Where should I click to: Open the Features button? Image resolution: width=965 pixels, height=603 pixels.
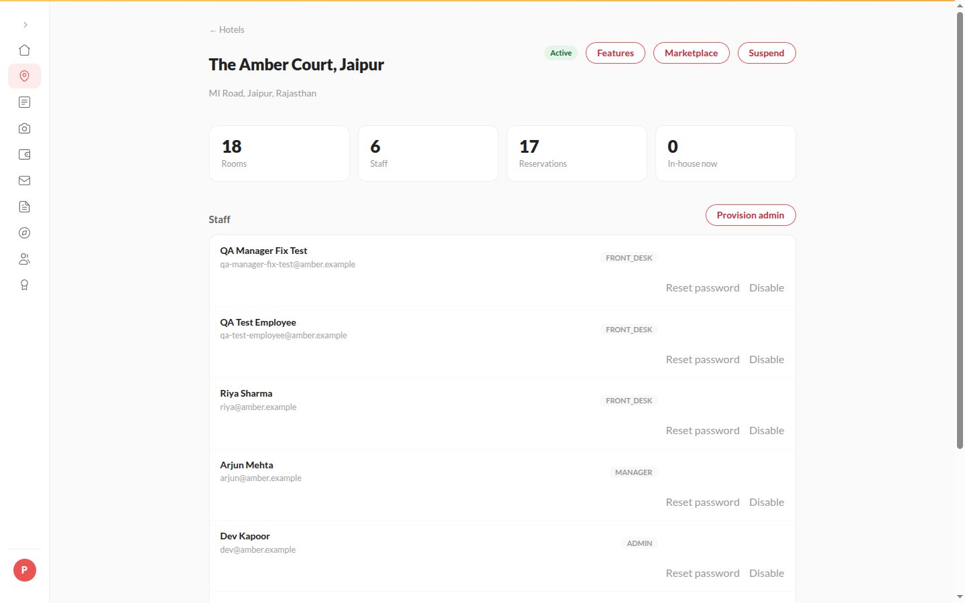tap(615, 53)
